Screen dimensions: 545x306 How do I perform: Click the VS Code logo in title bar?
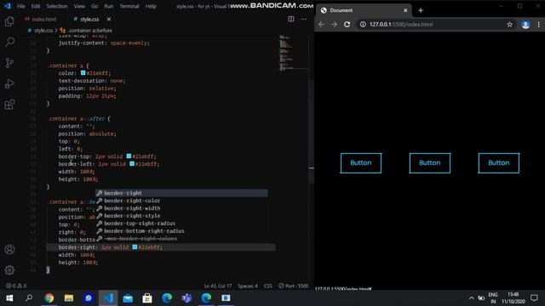coord(8,6)
